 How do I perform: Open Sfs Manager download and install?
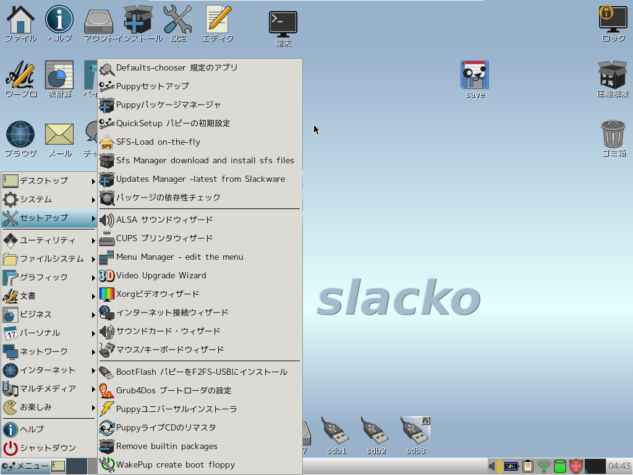pos(200,161)
